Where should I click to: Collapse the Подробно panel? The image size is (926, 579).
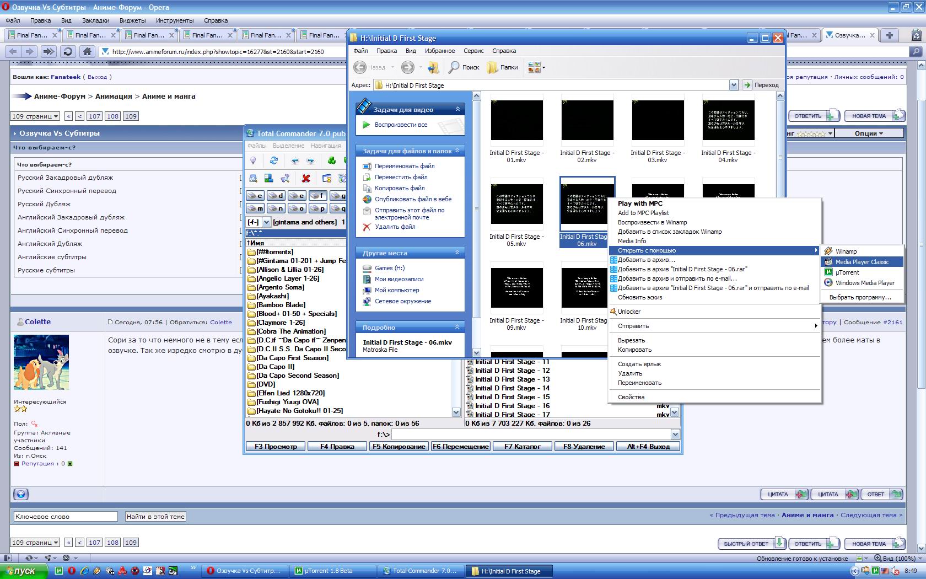(x=457, y=327)
